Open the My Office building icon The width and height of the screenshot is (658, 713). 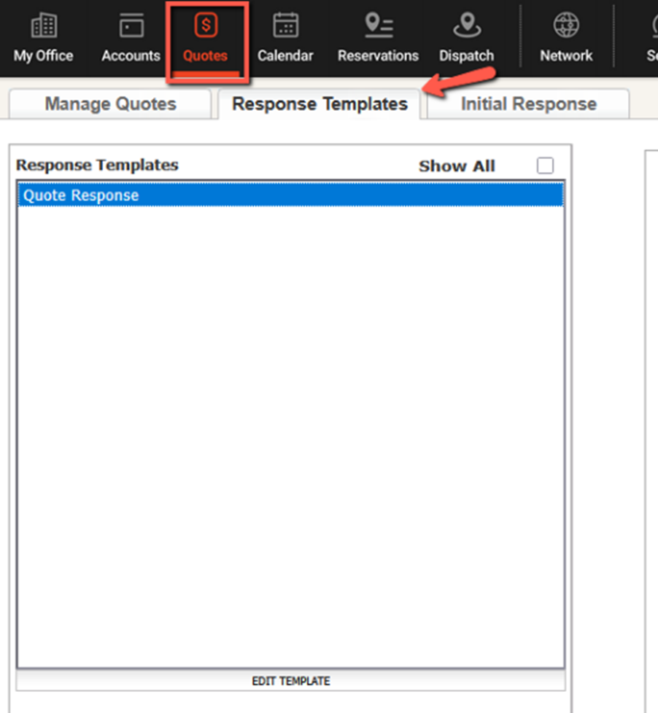click(x=43, y=26)
